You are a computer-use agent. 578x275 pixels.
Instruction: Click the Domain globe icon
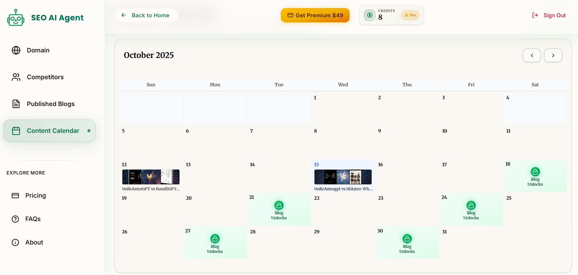pos(16,50)
